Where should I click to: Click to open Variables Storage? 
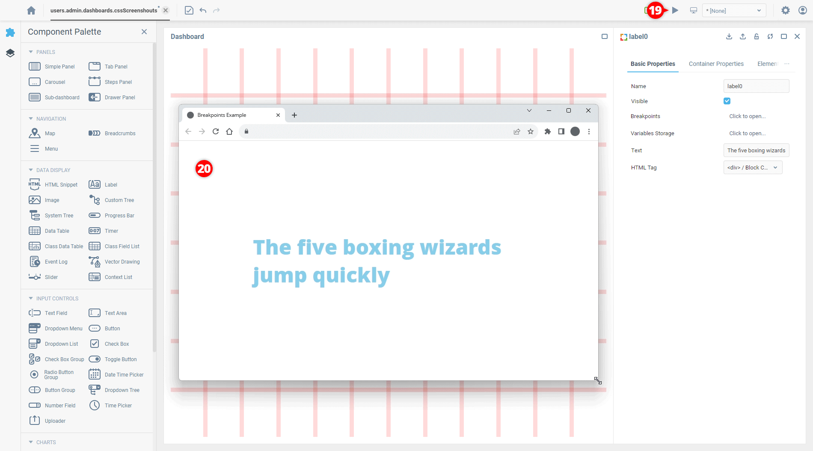pyautogui.click(x=747, y=134)
